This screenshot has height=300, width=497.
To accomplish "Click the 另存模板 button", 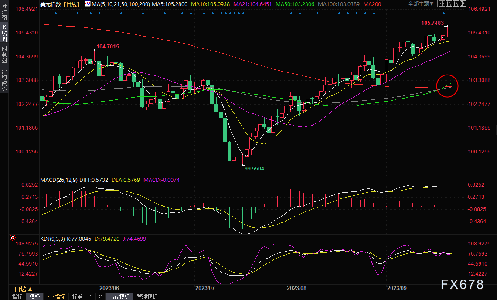I will click(x=119, y=297).
